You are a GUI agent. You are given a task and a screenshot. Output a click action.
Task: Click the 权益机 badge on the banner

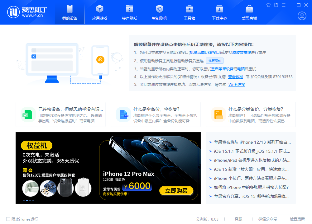pos(36,146)
